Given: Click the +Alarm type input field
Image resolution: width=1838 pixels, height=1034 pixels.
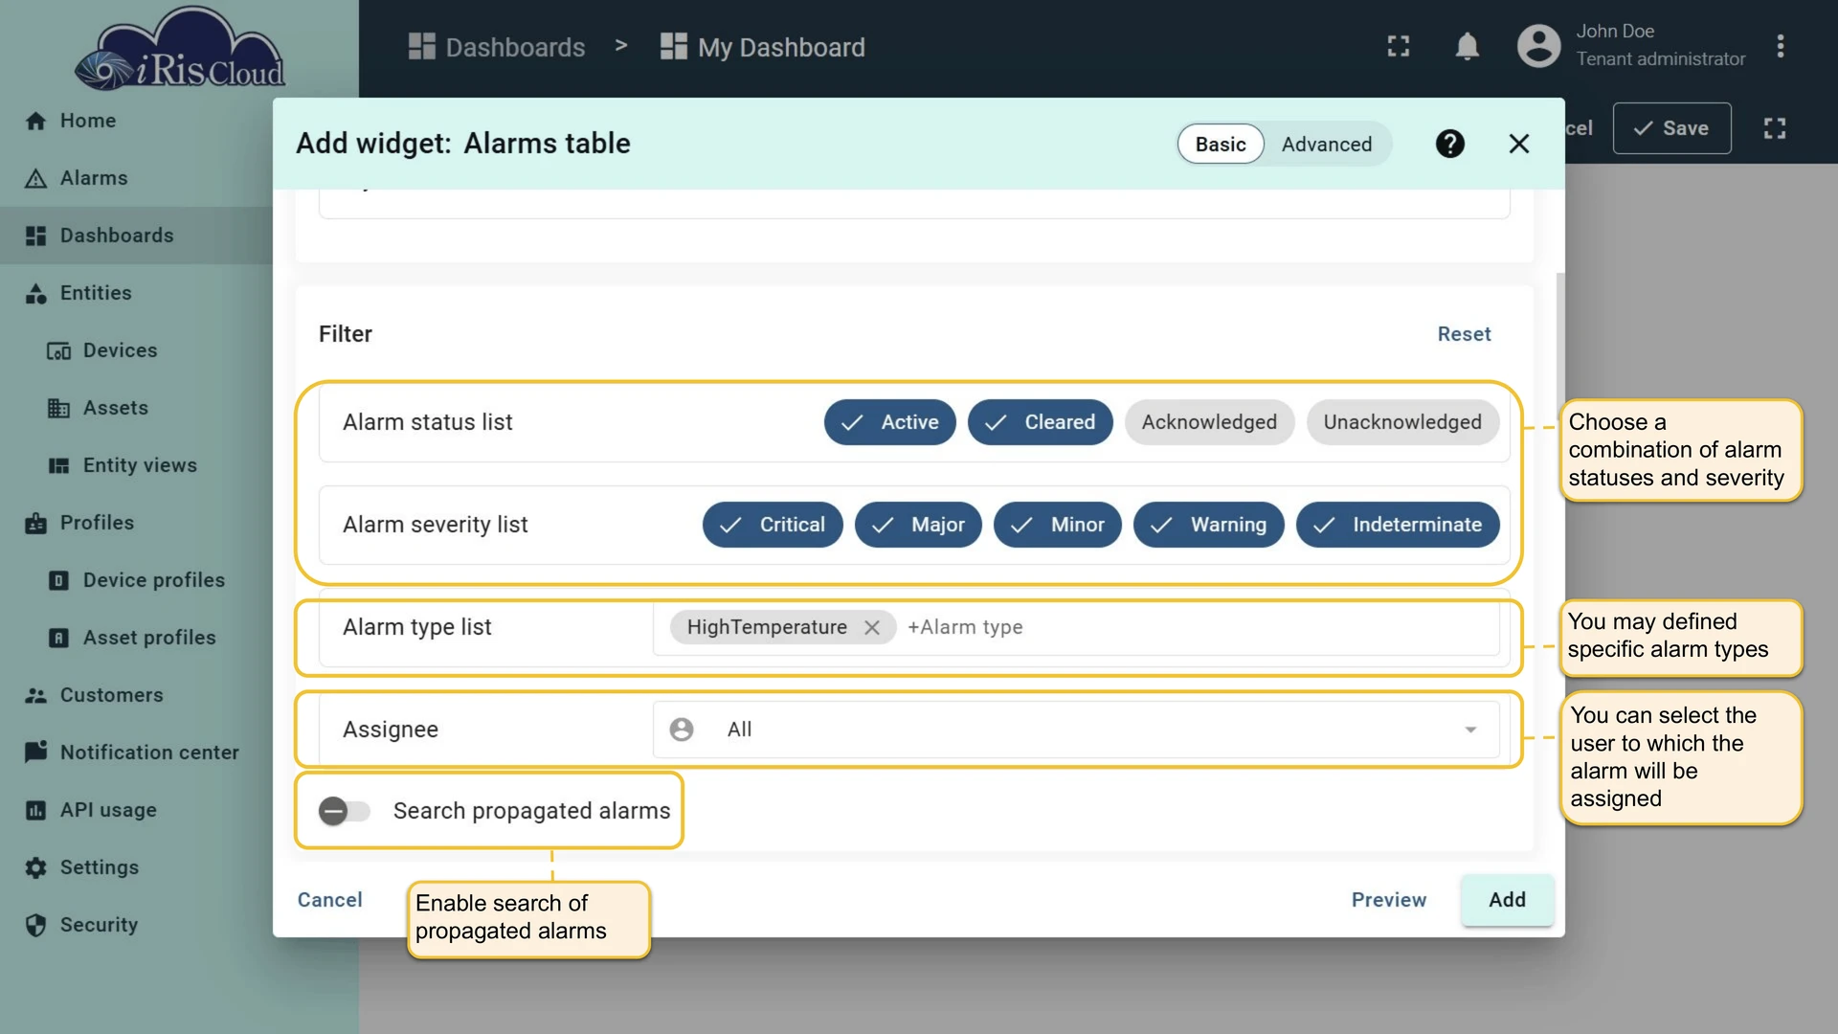Looking at the screenshot, I should point(1197,627).
